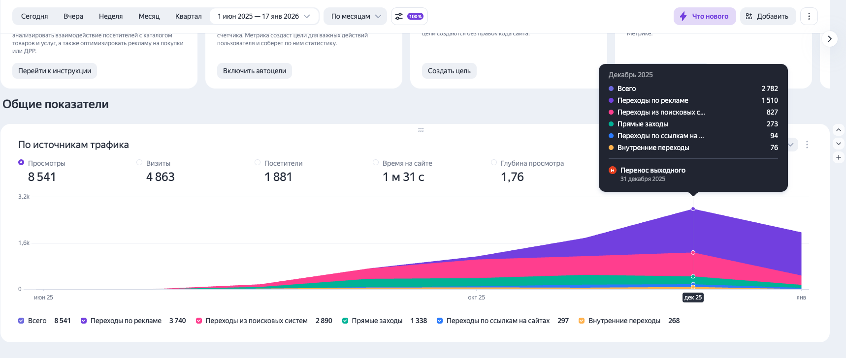Open the traffic sources widget kebab menu
Image resolution: width=846 pixels, height=358 pixels.
click(807, 145)
